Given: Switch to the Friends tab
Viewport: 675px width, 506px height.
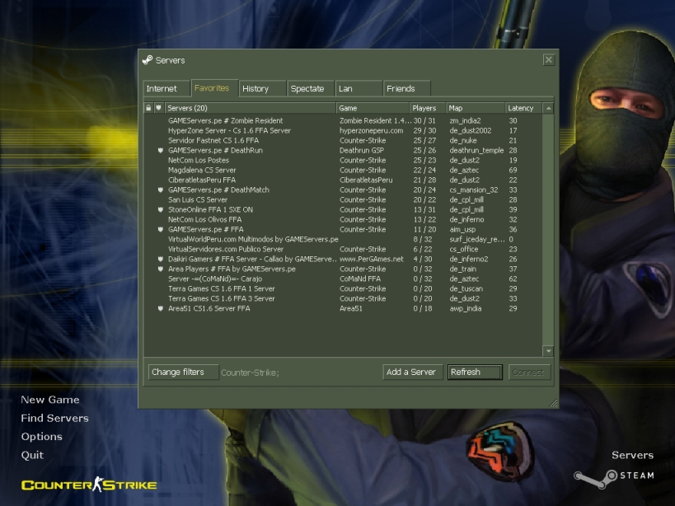Looking at the screenshot, I should (x=403, y=88).
